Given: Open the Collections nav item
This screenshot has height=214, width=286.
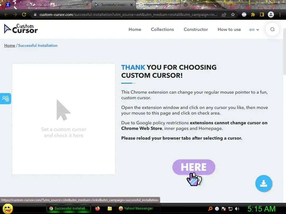Looking at the screenshot, I should click(162, 30).
